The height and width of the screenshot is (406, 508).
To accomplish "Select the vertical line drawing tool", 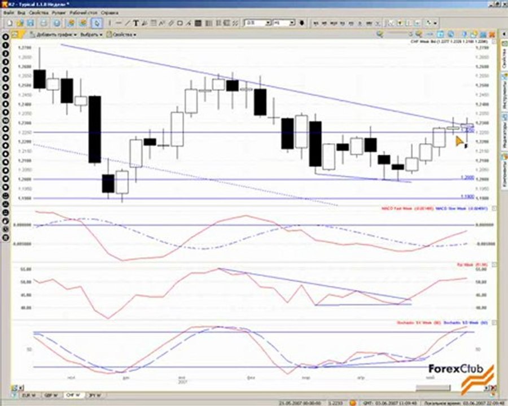I will [x=110, y=23].
